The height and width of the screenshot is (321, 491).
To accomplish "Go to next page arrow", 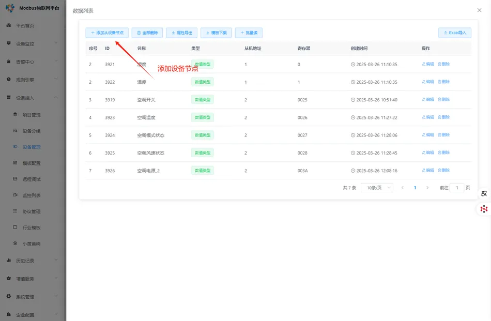I will click(427, 188).
